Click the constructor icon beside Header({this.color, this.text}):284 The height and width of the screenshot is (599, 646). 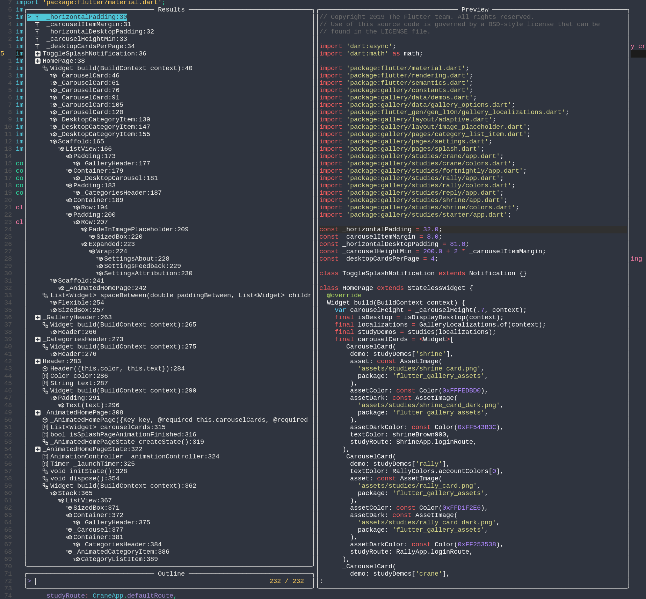coord(45,369)
